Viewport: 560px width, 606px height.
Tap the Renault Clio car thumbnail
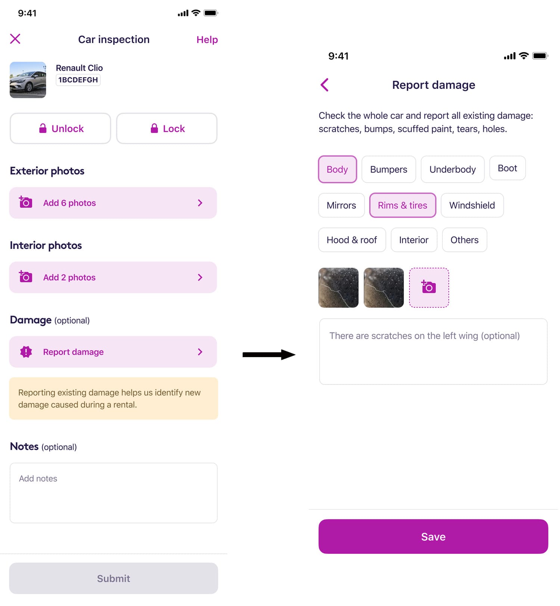tap(28, 80)
